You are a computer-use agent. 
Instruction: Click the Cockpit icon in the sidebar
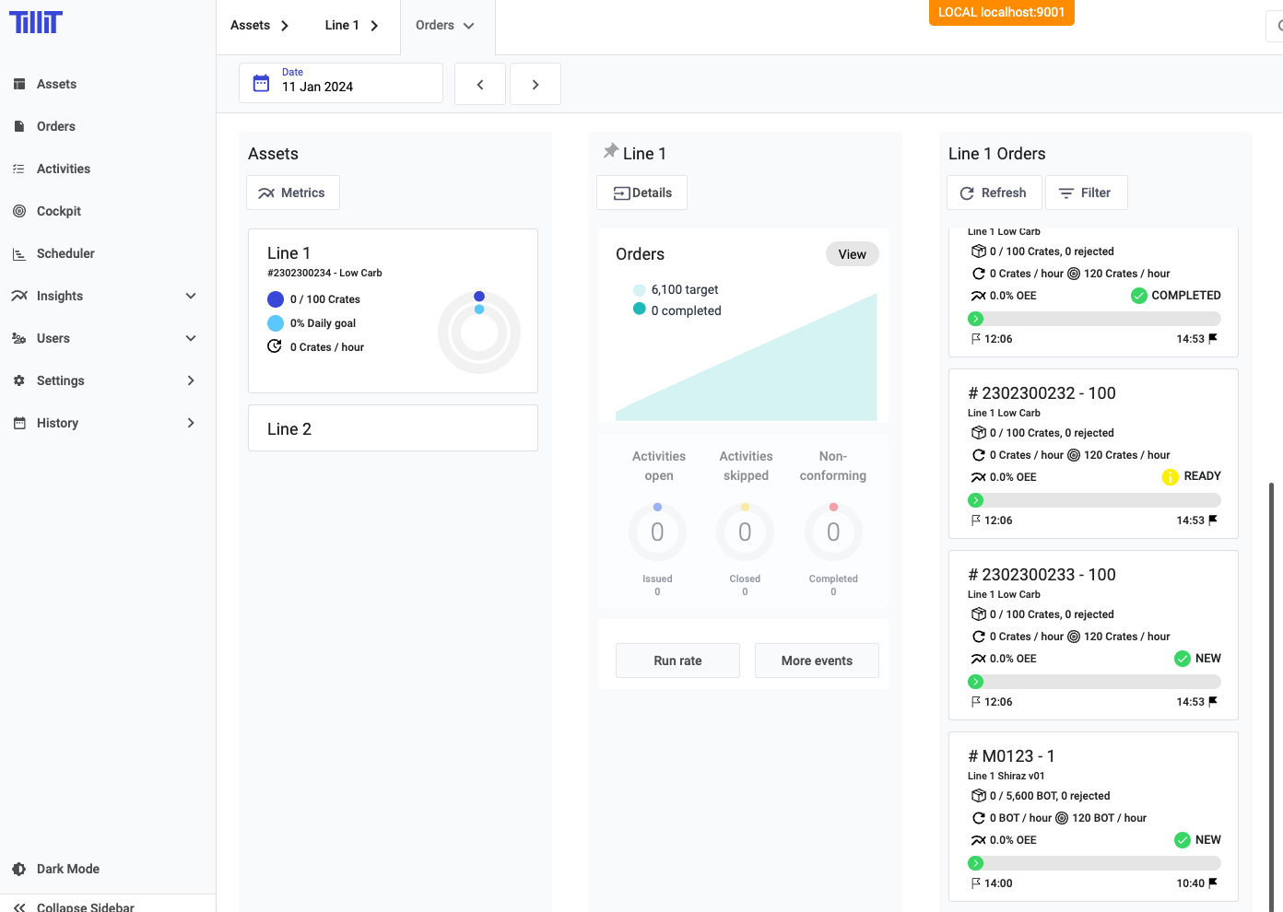19,211
